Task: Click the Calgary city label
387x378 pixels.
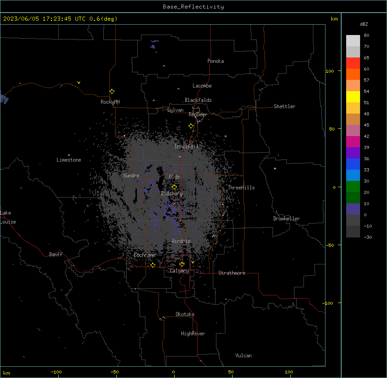Action: (x=180, y=271)
